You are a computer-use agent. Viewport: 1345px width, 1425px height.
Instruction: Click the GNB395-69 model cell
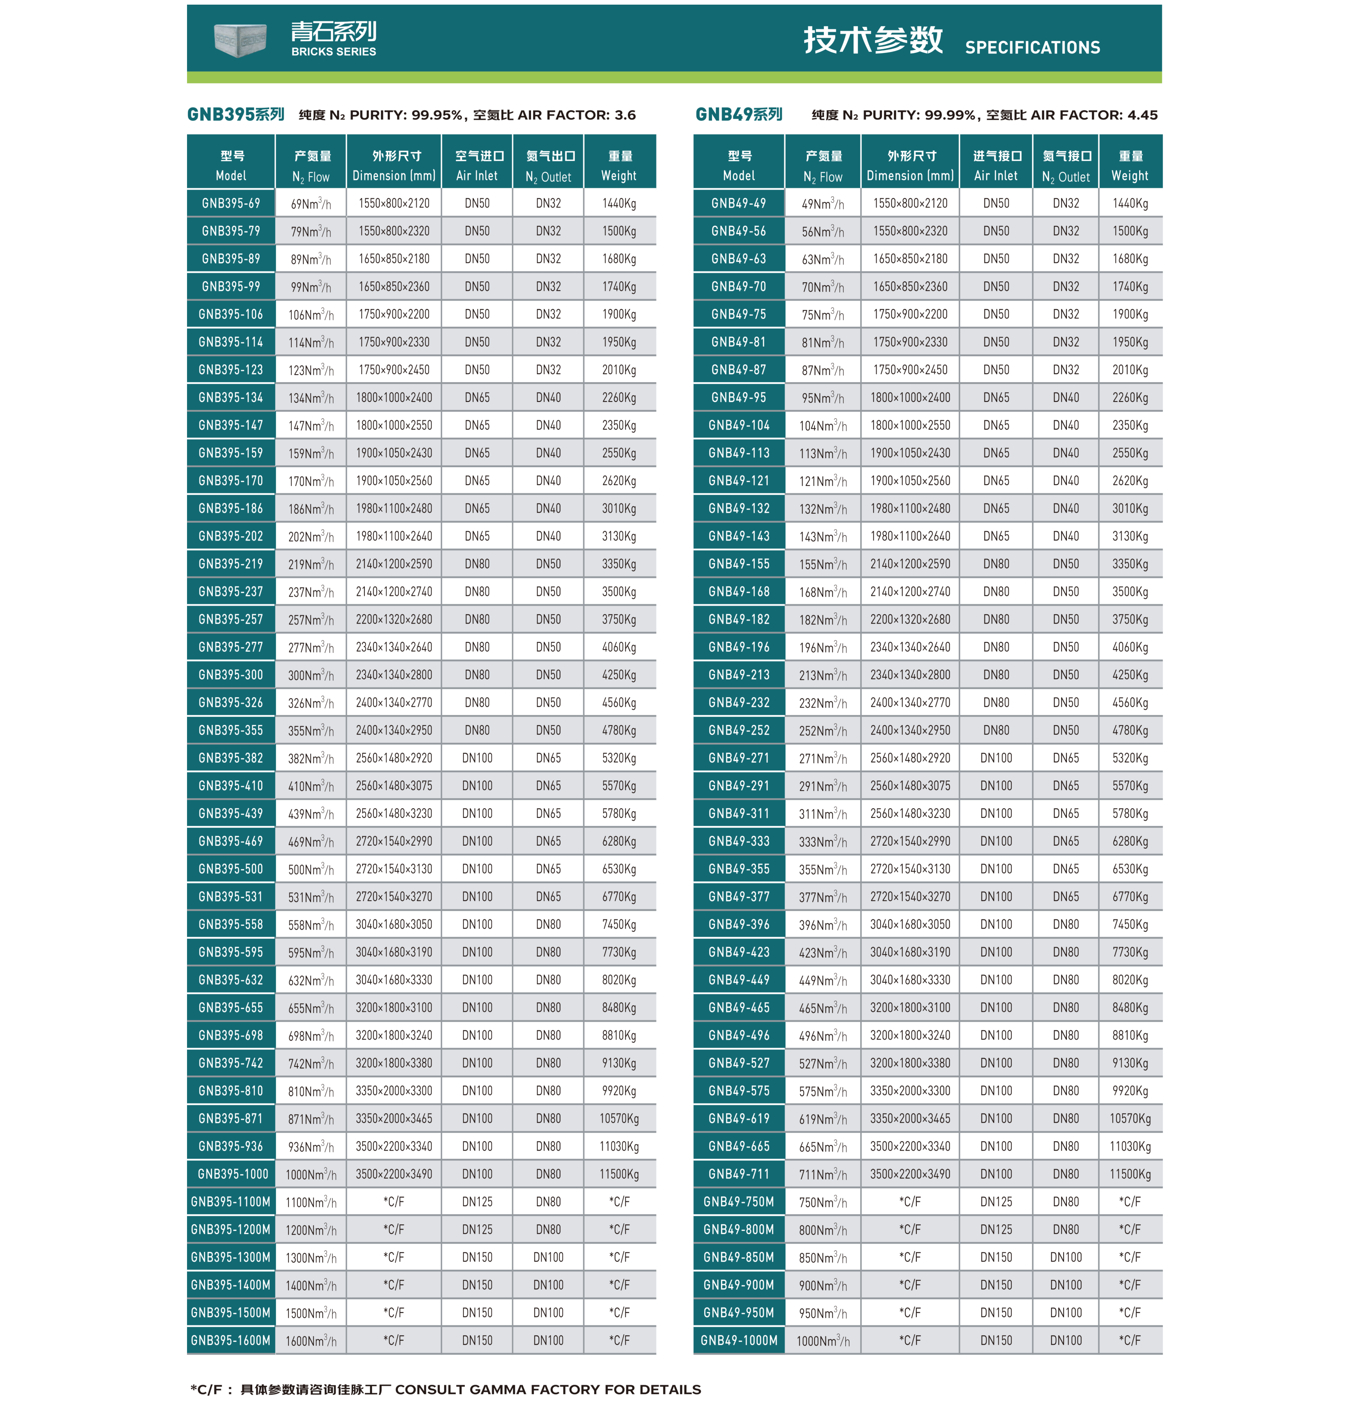tap(231, 204)
